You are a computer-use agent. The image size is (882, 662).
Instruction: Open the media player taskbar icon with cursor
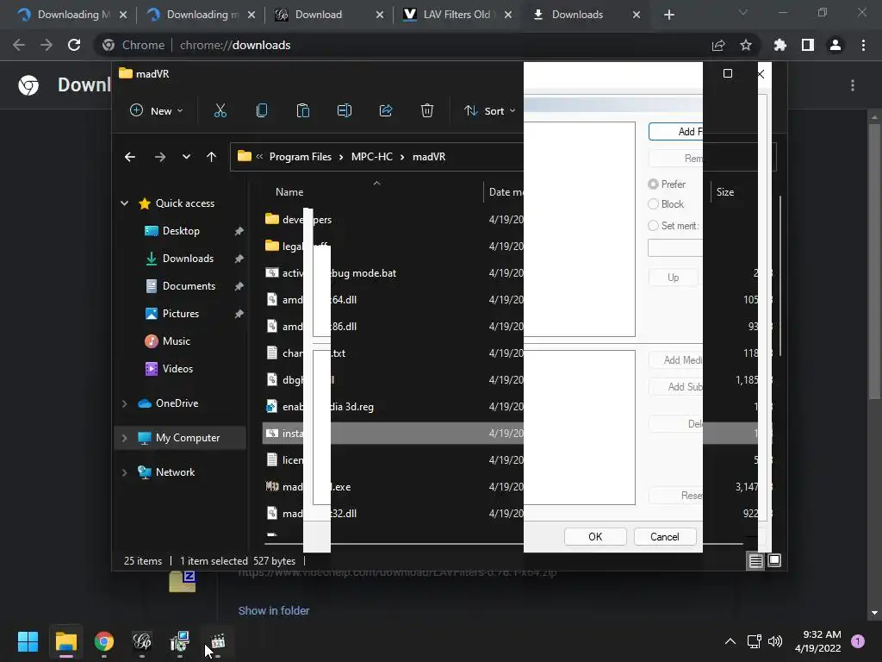click(218, 641)
